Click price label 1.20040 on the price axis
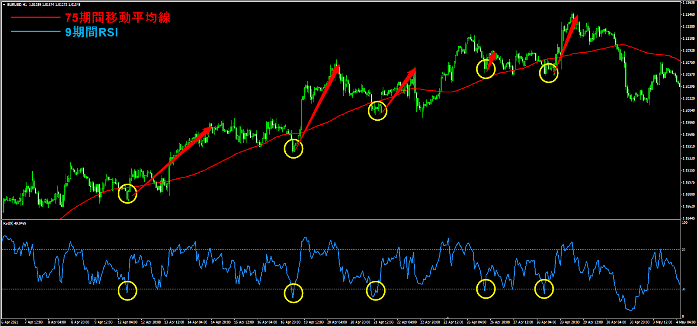 click(688, 110)
